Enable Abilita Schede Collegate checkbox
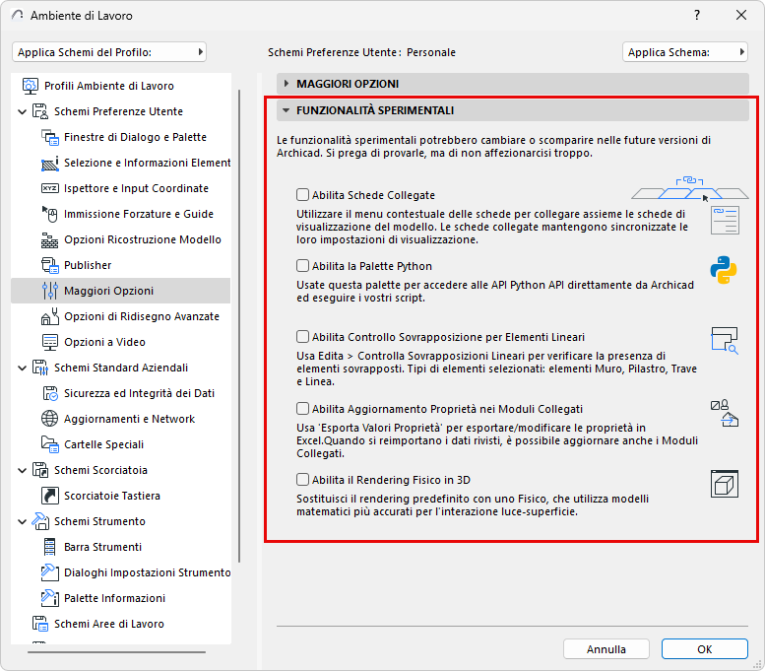765x671 pixels. 303,195
